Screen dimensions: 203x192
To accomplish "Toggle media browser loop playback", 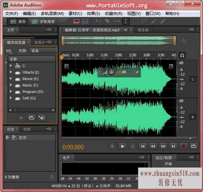I will [x=31, y=118].
